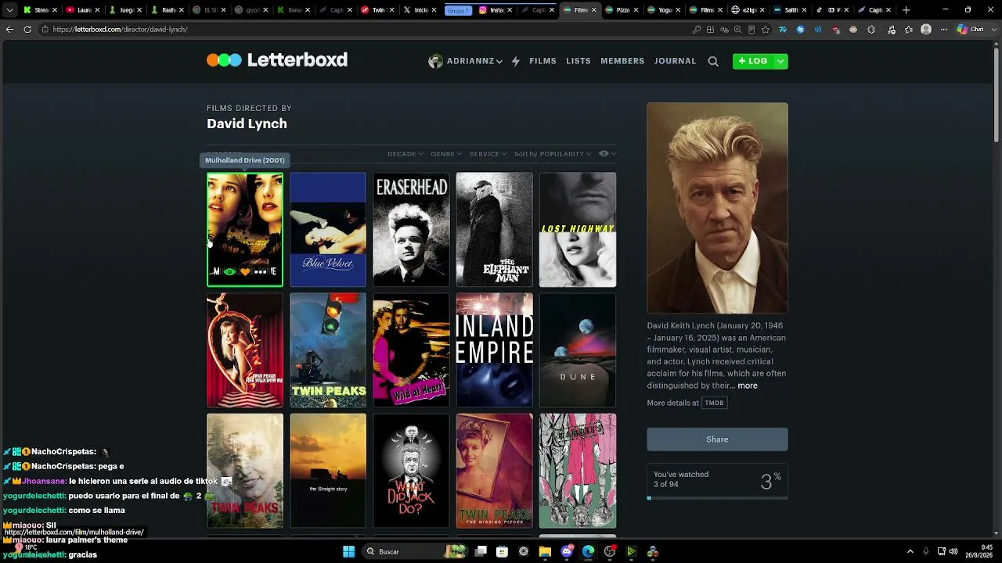Open the What Did Jack Do? poster
The width and height of the screenshot is (1002, 563).
point(411,471)
